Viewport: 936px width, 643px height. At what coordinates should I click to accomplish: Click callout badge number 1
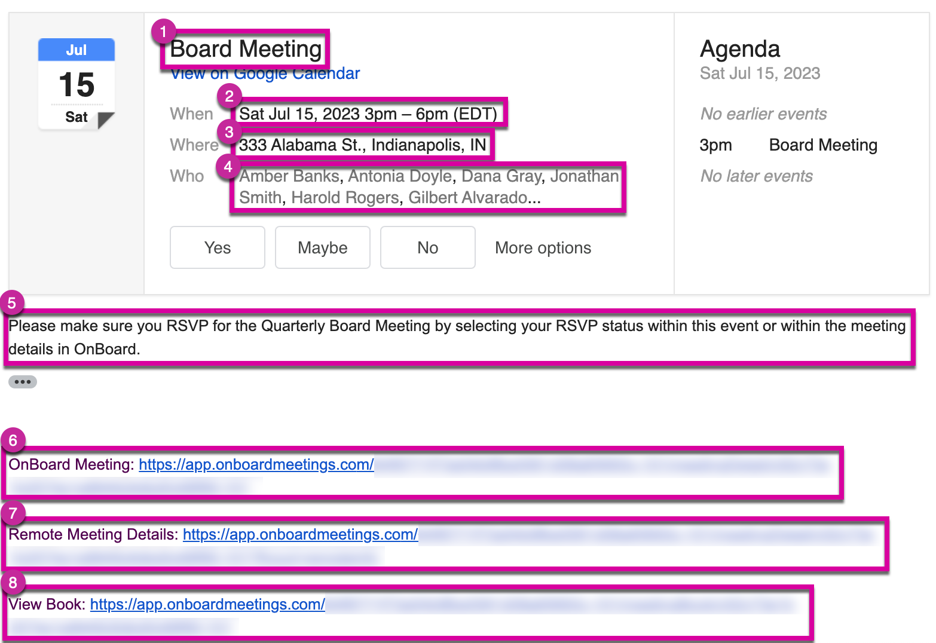pyautogui.click(x=163, y=32)
